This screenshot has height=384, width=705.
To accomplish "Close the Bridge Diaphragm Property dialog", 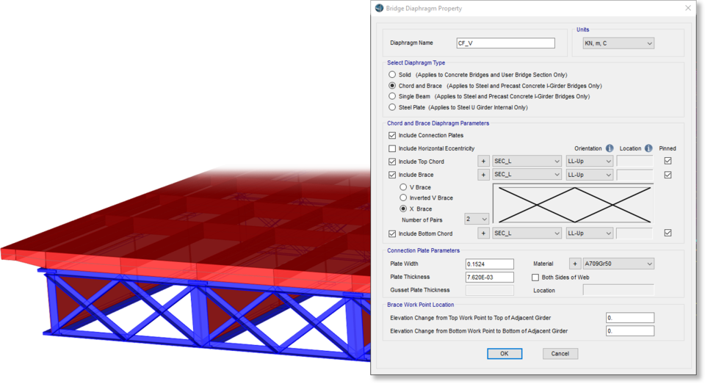I will 687,8.
